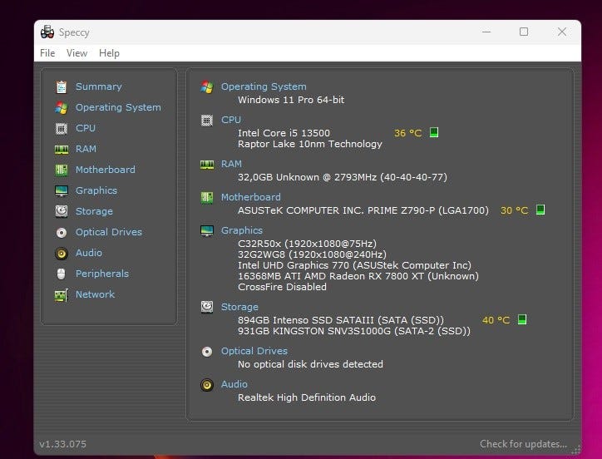This screenshot has height=459, width=602.
Task: Open the Graphics heading in summary panel
Action: (x=241, y=230)
